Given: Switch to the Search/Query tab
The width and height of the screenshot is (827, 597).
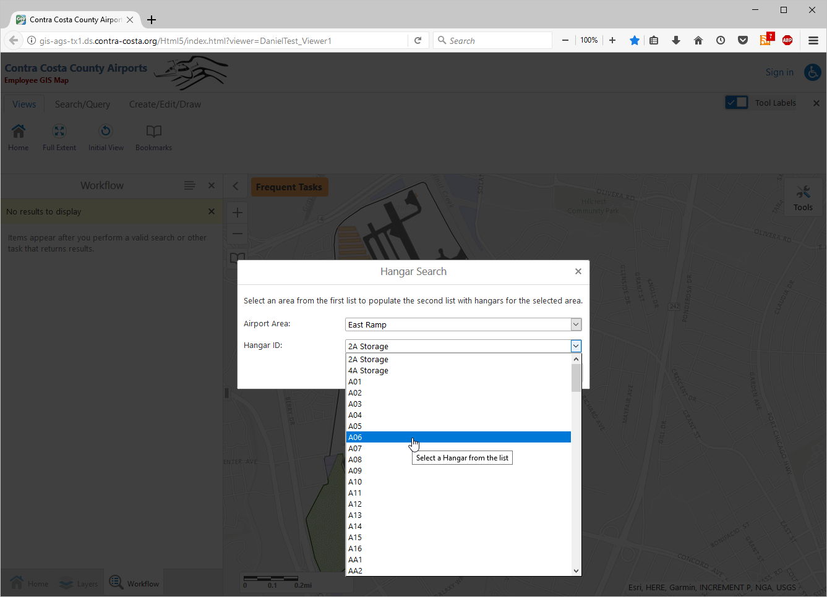Looking at the screenshot, I should (82, 104).
